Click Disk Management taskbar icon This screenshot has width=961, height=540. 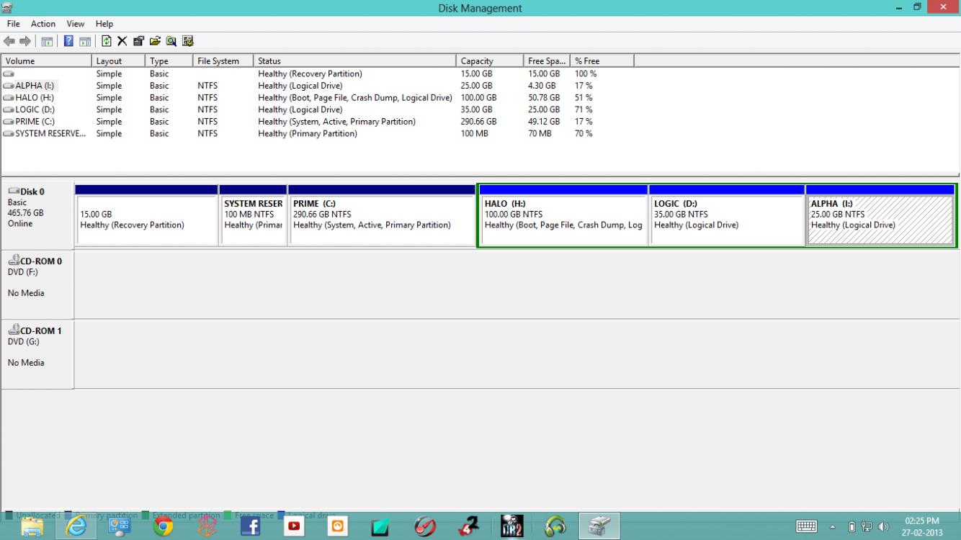599,526
